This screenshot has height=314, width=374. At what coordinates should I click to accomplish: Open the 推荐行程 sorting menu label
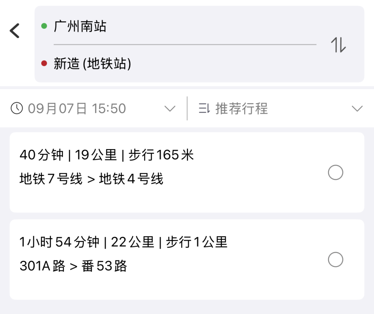pyautogui.click(x=242, y=109)
